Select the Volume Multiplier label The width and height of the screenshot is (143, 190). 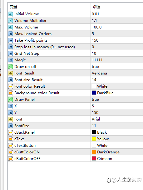(31, 21)
